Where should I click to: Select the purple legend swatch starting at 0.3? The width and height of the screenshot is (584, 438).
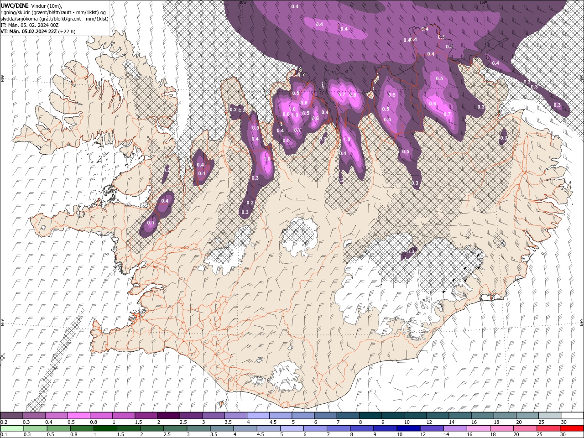click(34, 416)
